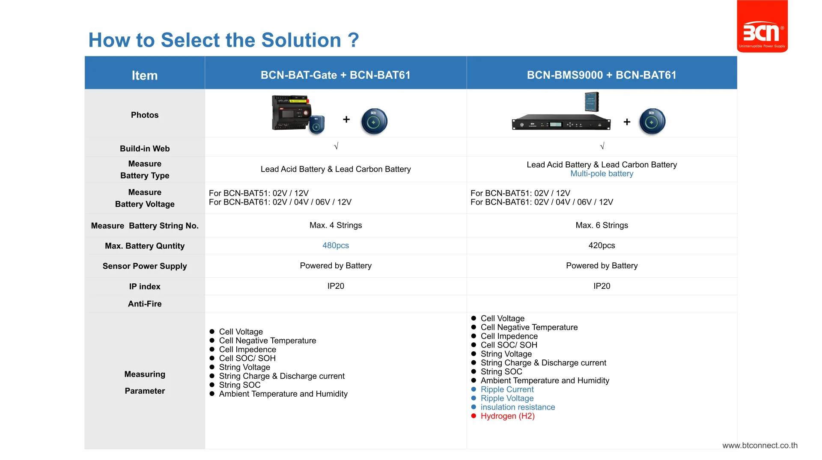Click the 'Max. 6 Strings' cell
Screen dimensions: 822x460
pyautogui.click(x=602, y=225)
